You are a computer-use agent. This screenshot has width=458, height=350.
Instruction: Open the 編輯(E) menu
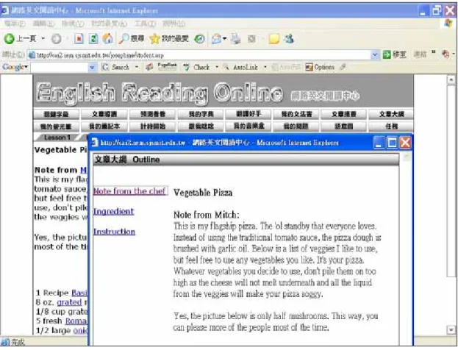click(x=43, y=24)
